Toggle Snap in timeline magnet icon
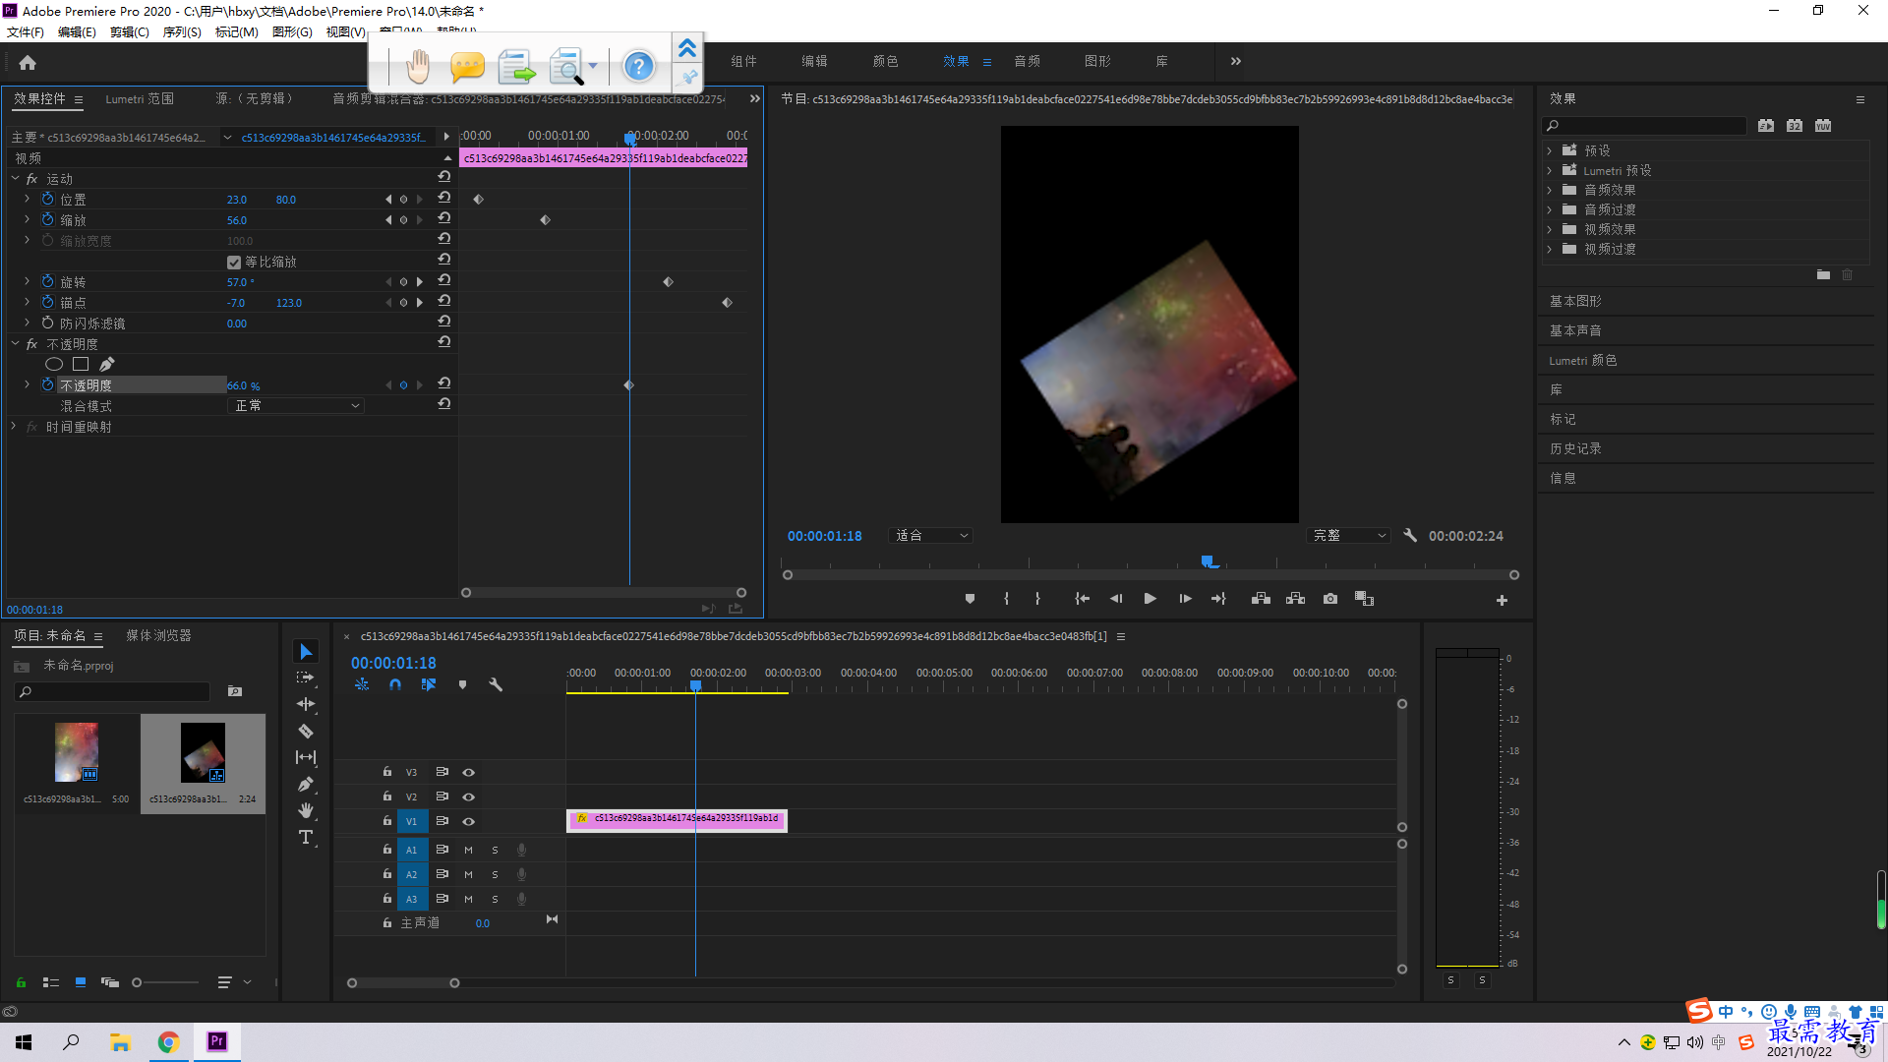 [x=395, y=684]
